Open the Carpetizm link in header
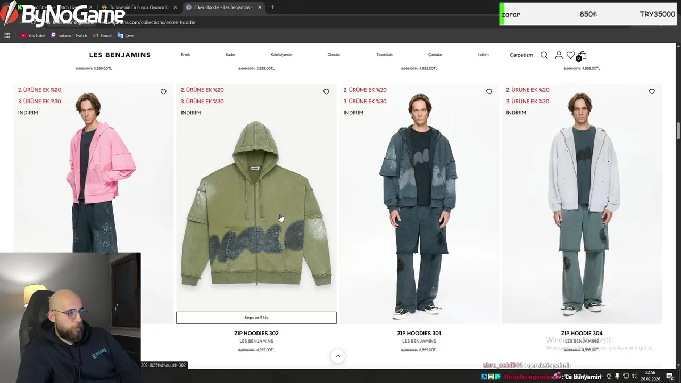The image size is (681, 383). [521, 55]
